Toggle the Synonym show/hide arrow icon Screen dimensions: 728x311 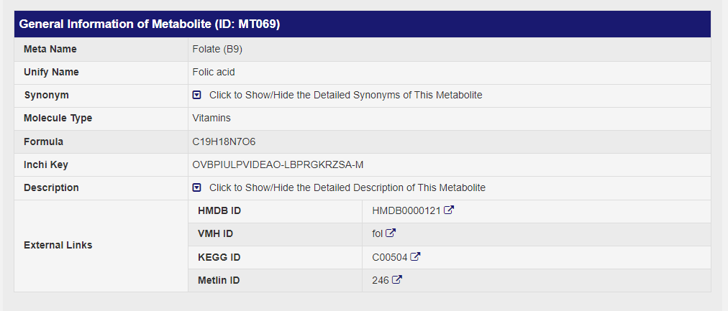click(x=196, y=95)
